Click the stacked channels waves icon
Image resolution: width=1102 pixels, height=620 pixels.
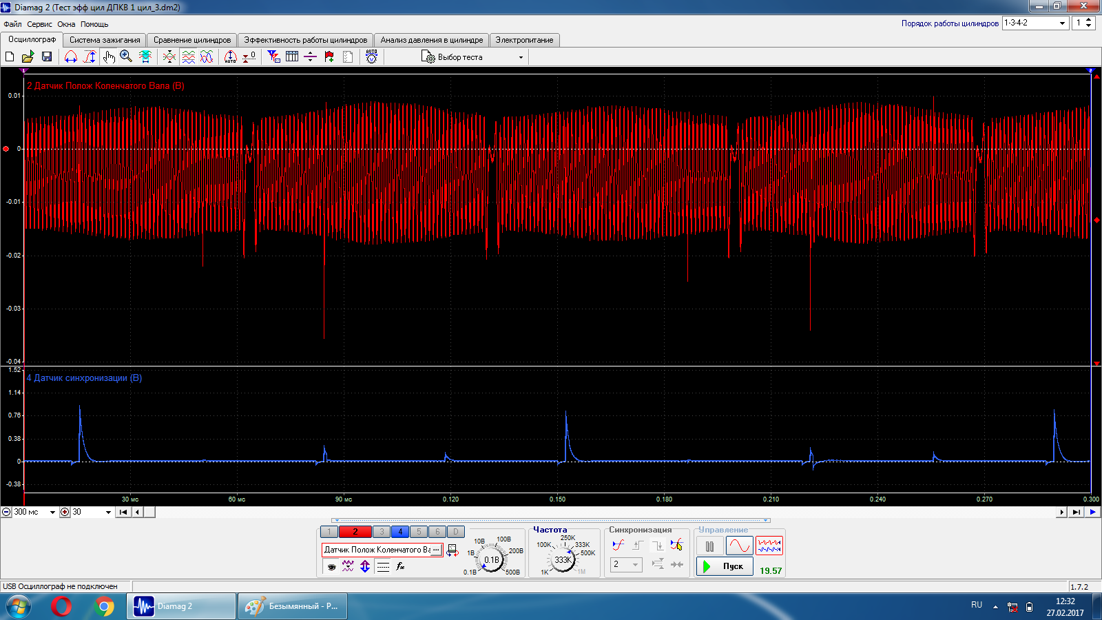pos(188,56)
